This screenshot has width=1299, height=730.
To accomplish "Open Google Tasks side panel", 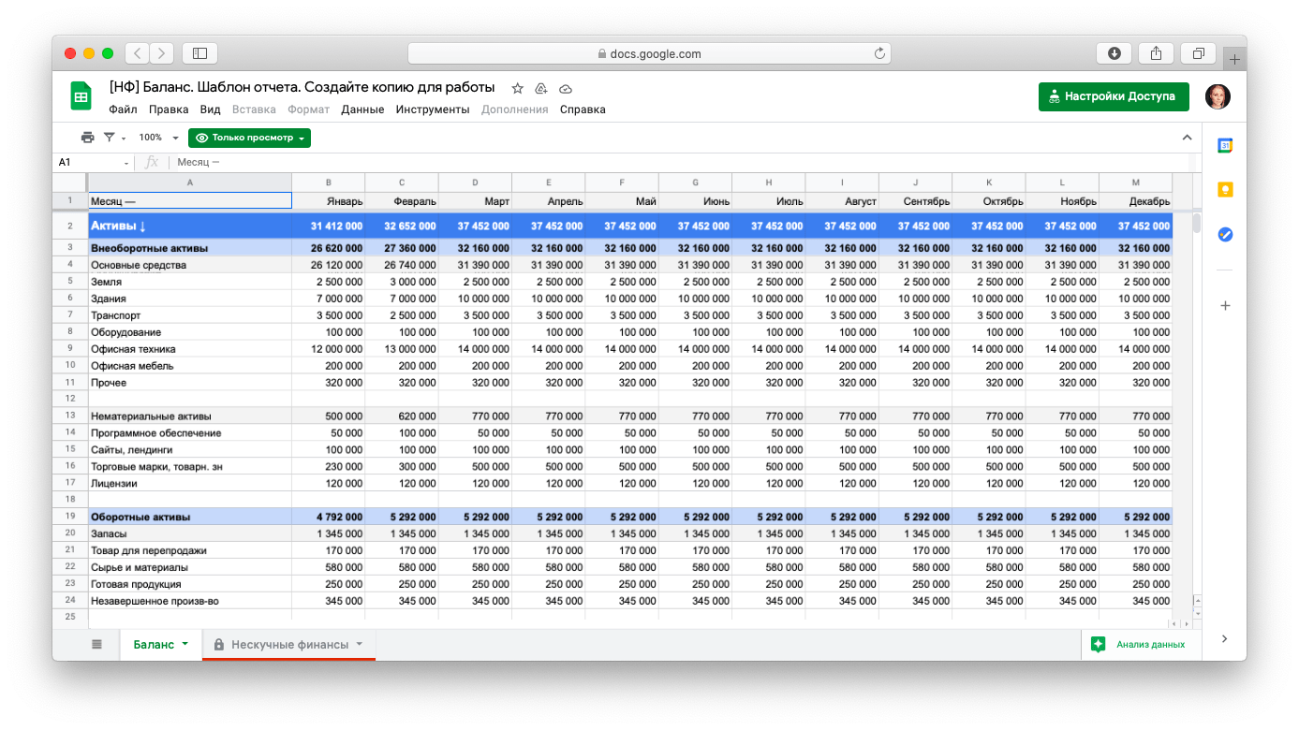I will [1224, 235].
